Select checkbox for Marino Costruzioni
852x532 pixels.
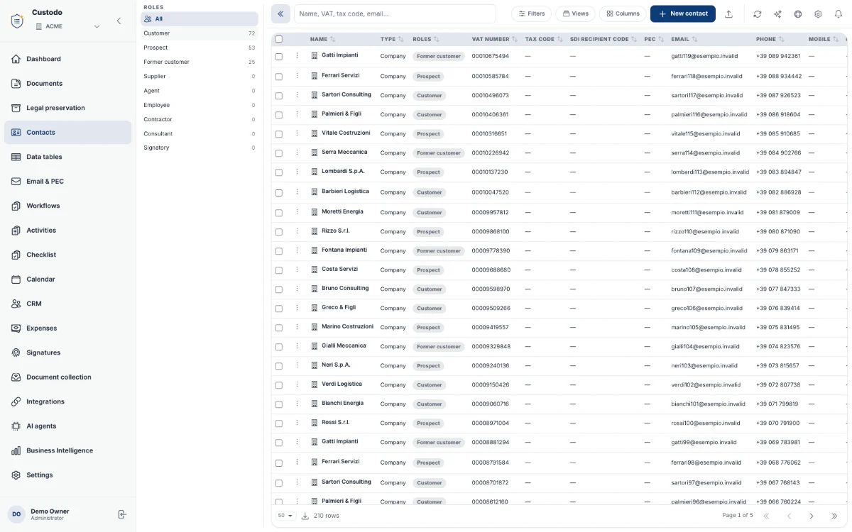279,327
